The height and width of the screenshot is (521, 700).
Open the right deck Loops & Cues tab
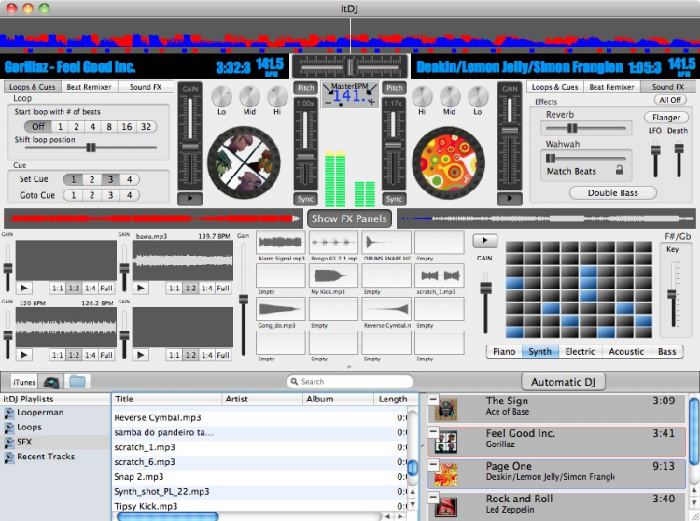pos(555,87)
